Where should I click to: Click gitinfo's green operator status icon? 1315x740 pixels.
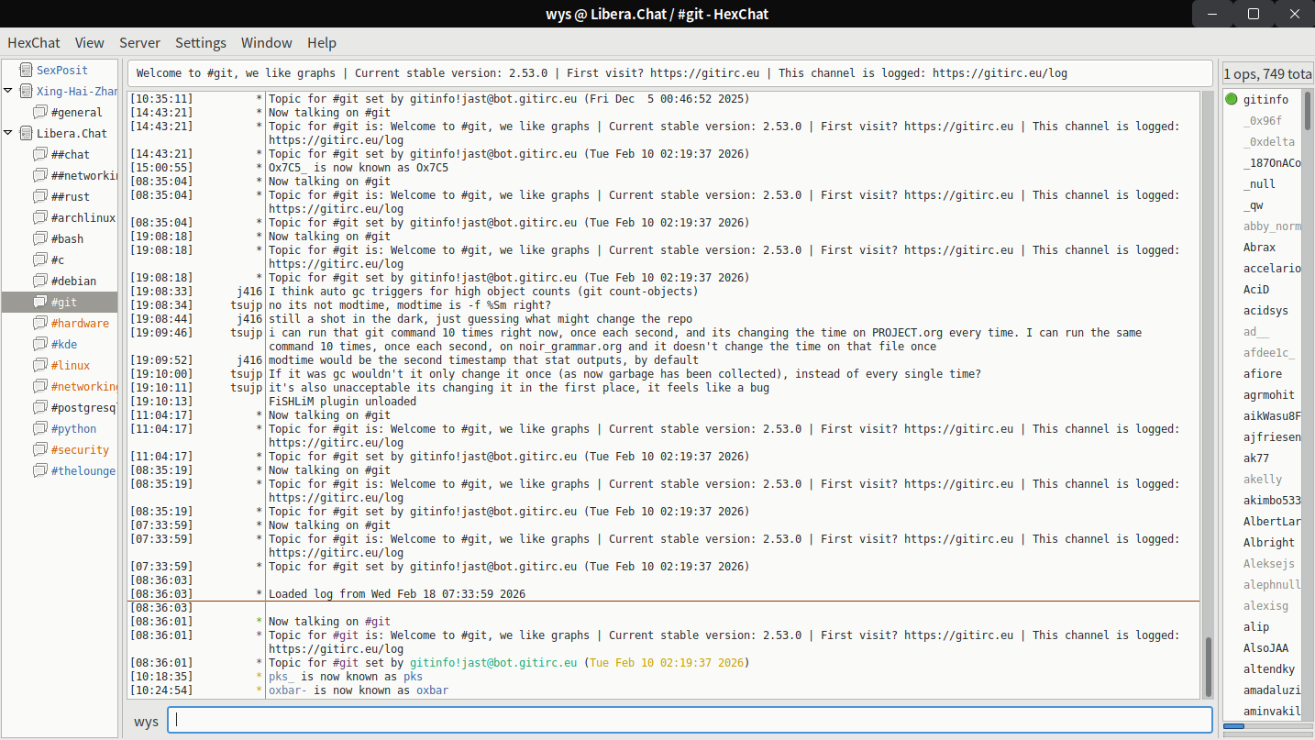click(x=1231, y=100)
